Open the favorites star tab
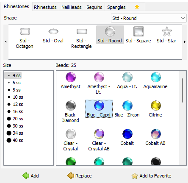Viewport: 188px width, 183px height. (137, 7)
